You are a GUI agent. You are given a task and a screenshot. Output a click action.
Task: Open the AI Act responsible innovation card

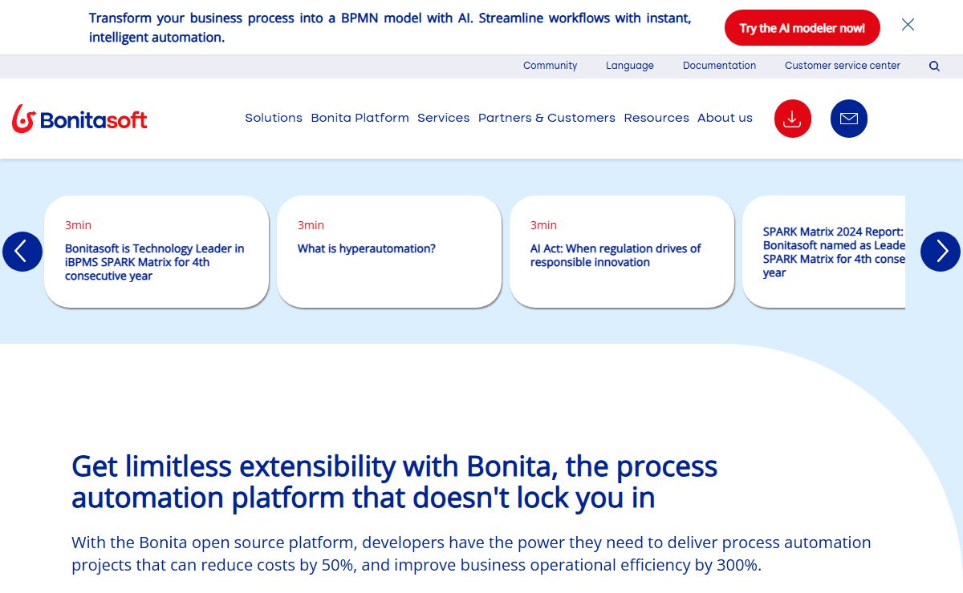tap(622, 252)
